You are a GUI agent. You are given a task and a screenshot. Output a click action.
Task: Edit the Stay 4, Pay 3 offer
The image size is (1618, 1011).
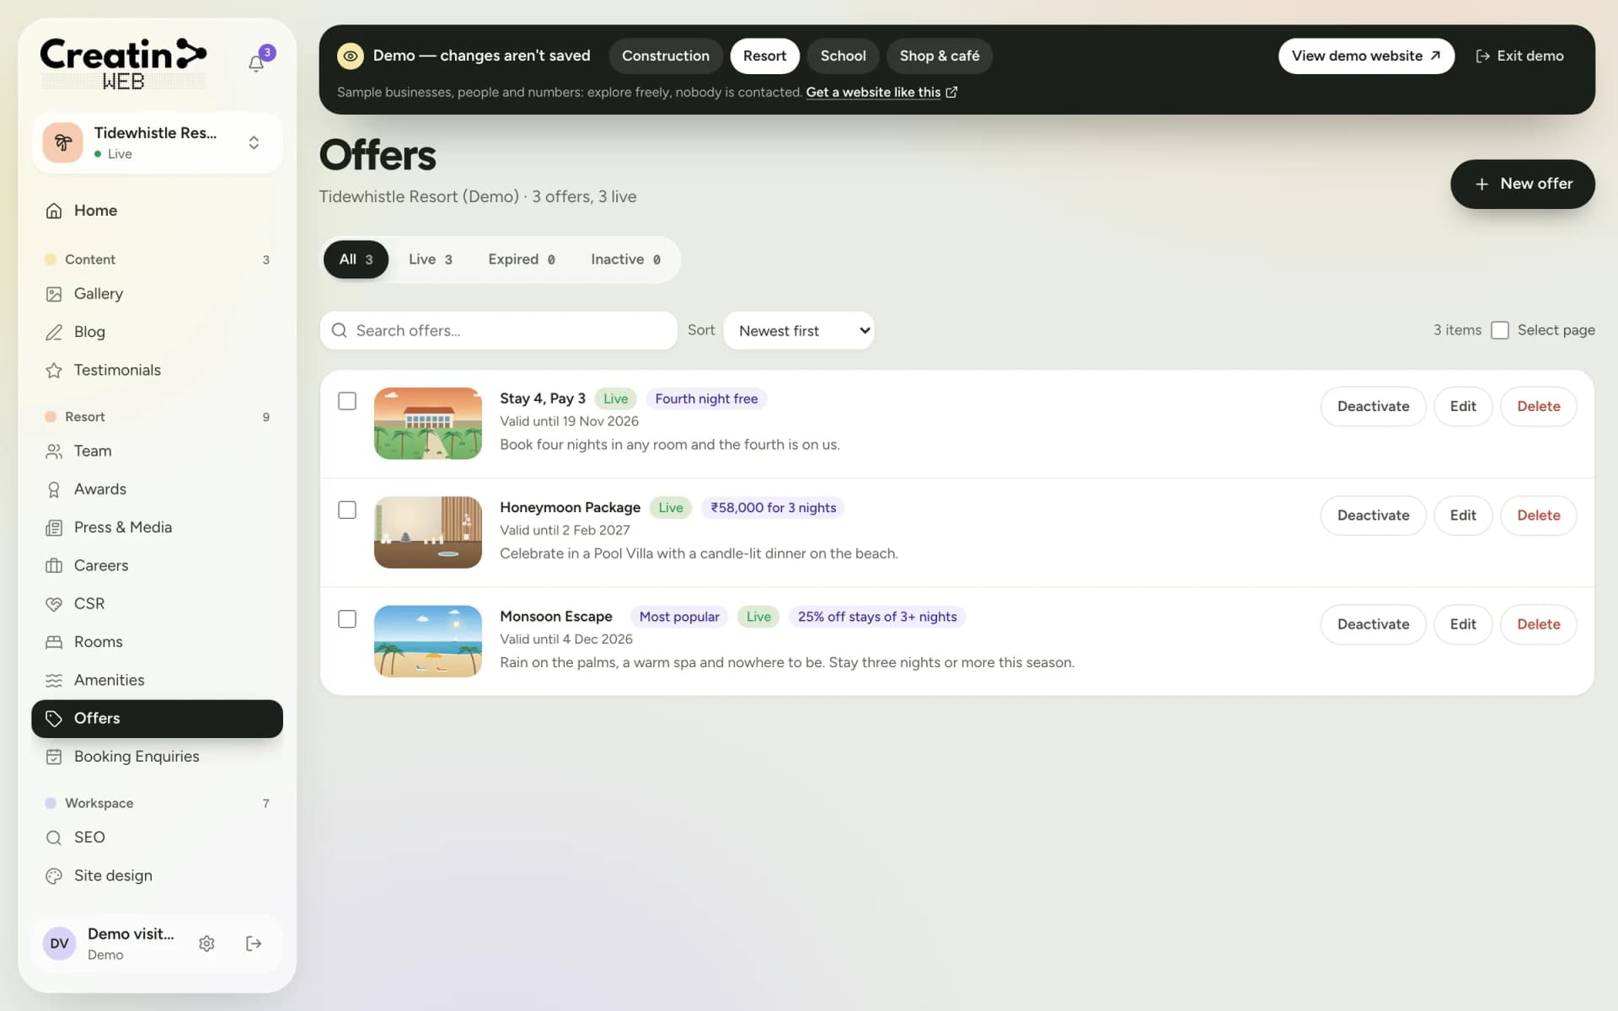[1463, 406]
